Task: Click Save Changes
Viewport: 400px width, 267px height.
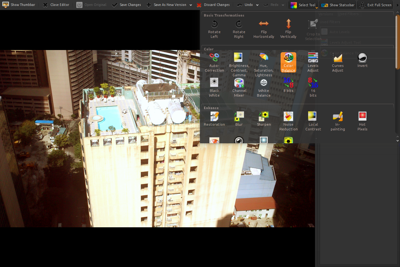Action: tap(126, 5)
